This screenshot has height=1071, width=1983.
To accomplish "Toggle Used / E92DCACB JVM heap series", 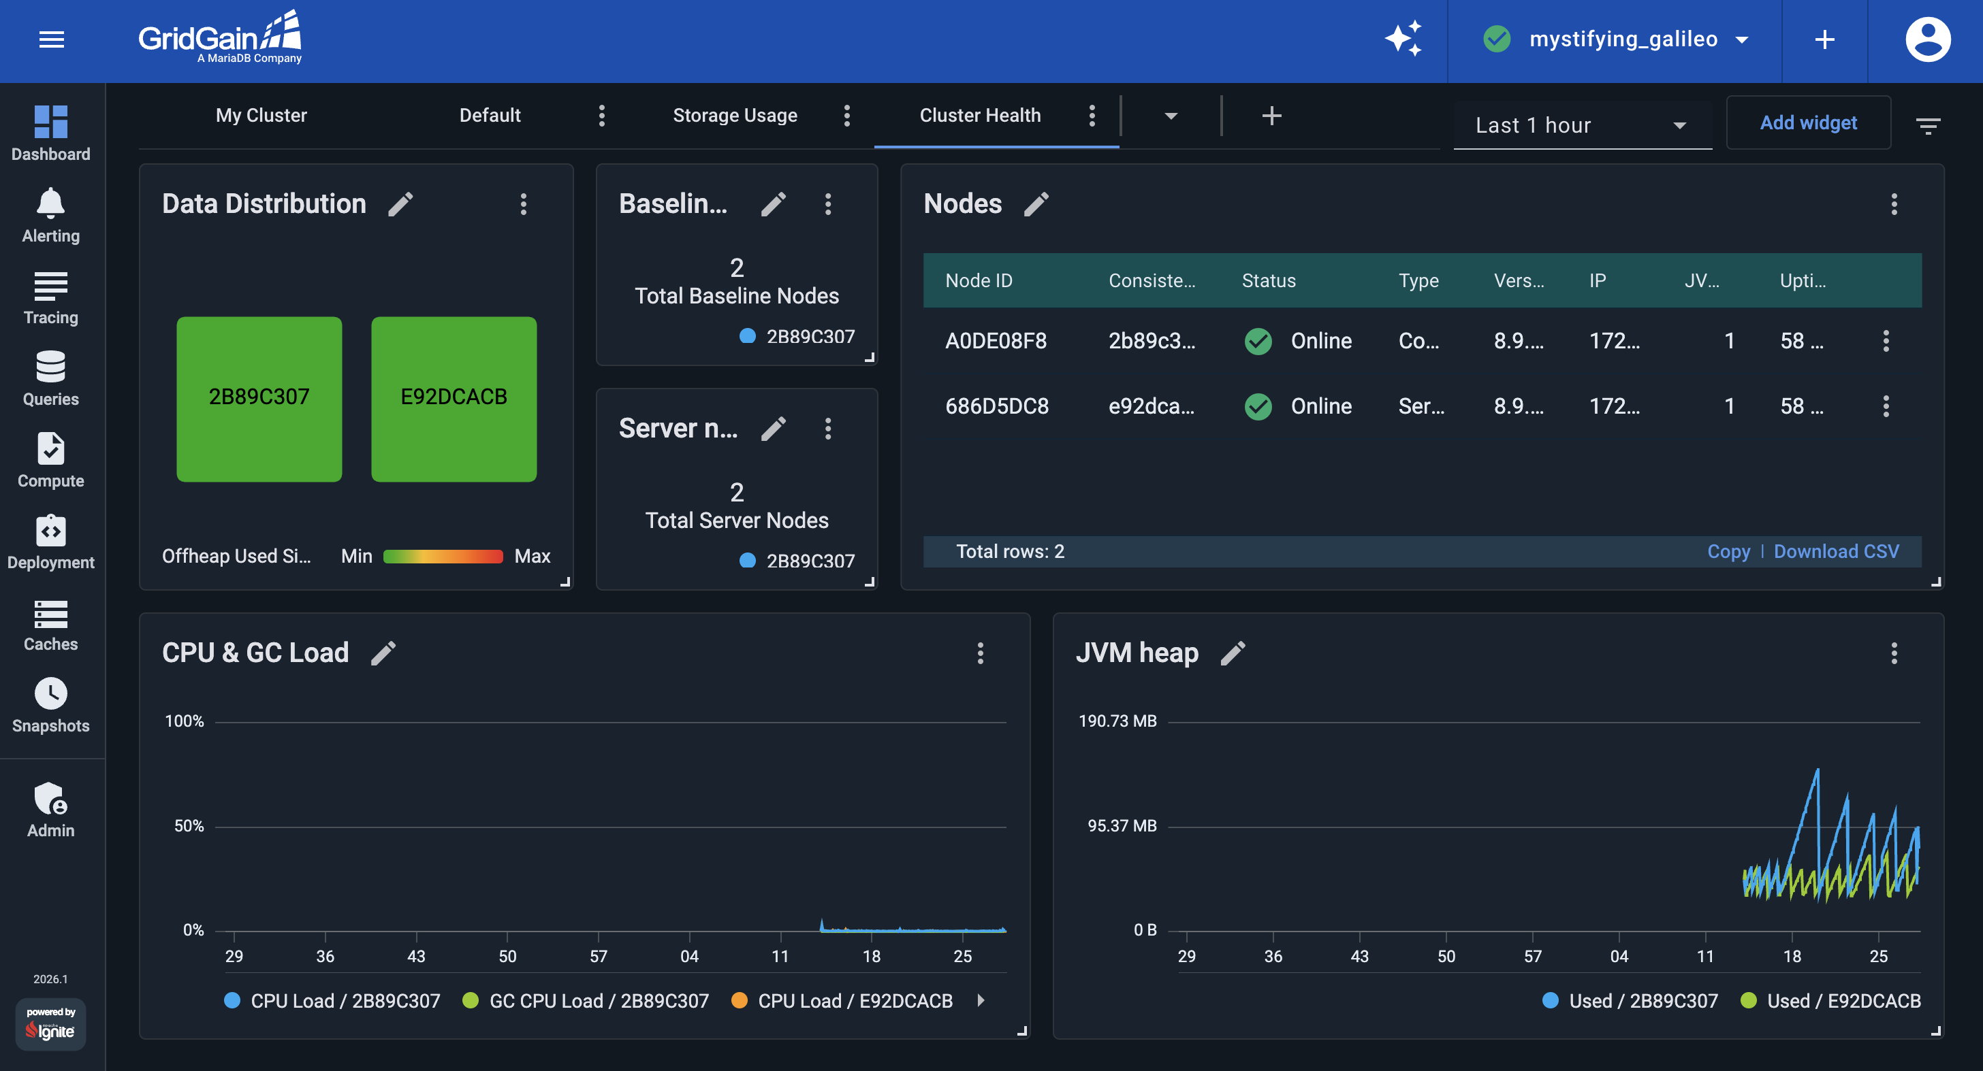I will pos(1830,1000).
